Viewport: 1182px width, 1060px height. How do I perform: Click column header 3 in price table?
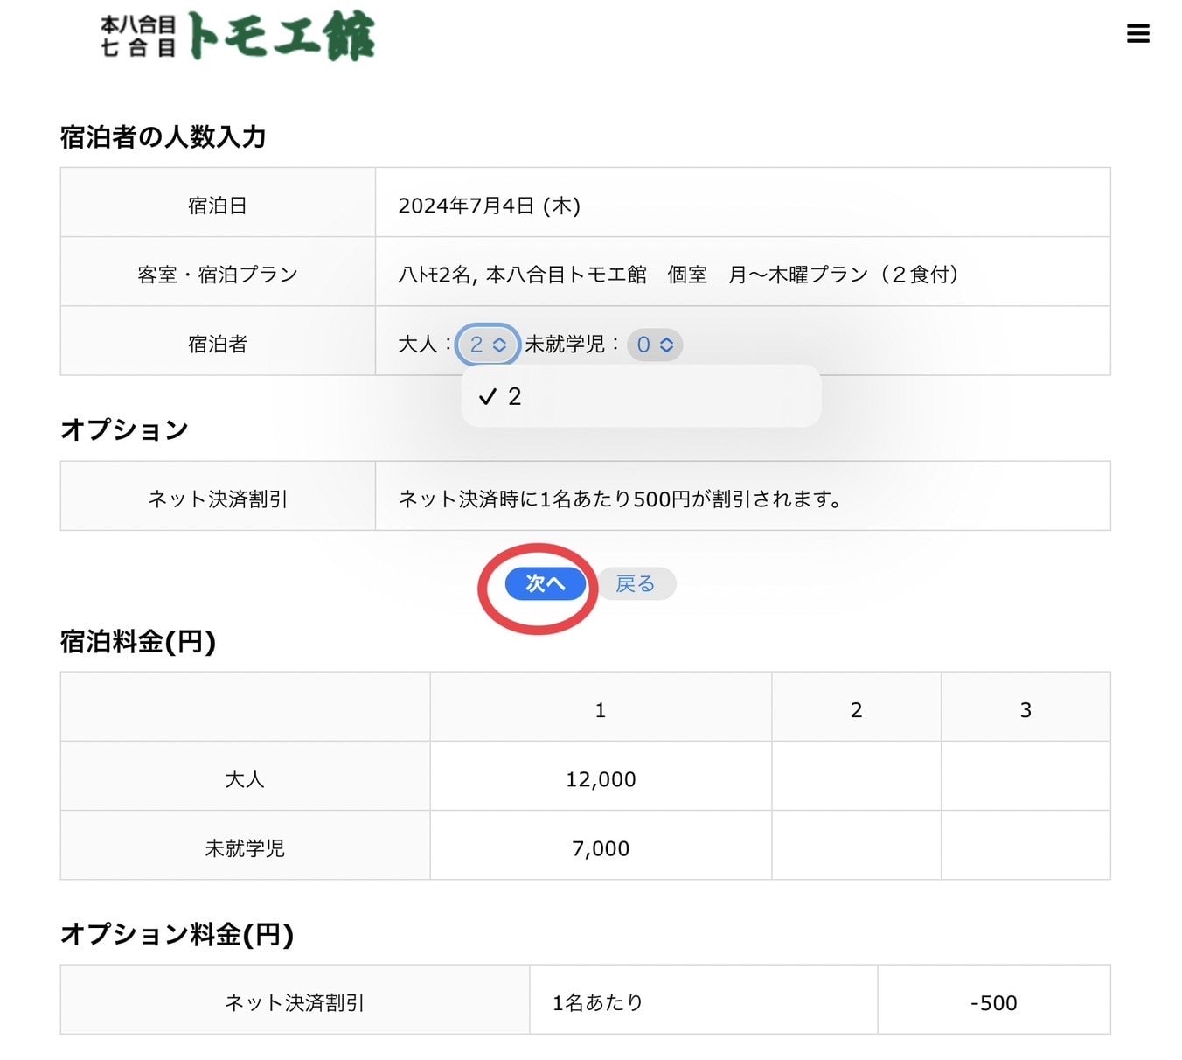pyautogui.click(x=1026, y=710)
